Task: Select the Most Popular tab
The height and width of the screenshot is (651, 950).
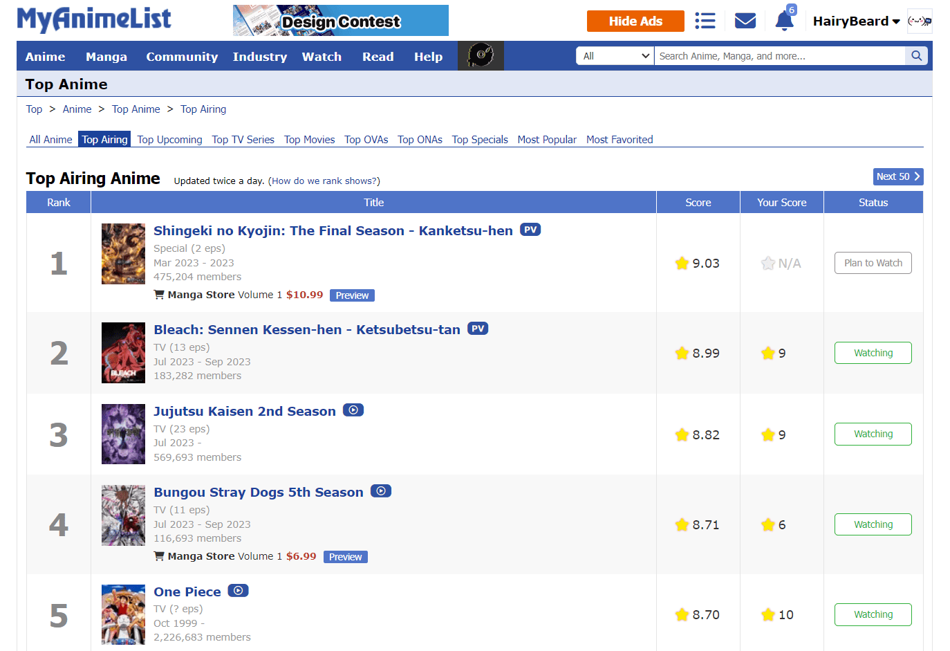Action: 547,140
